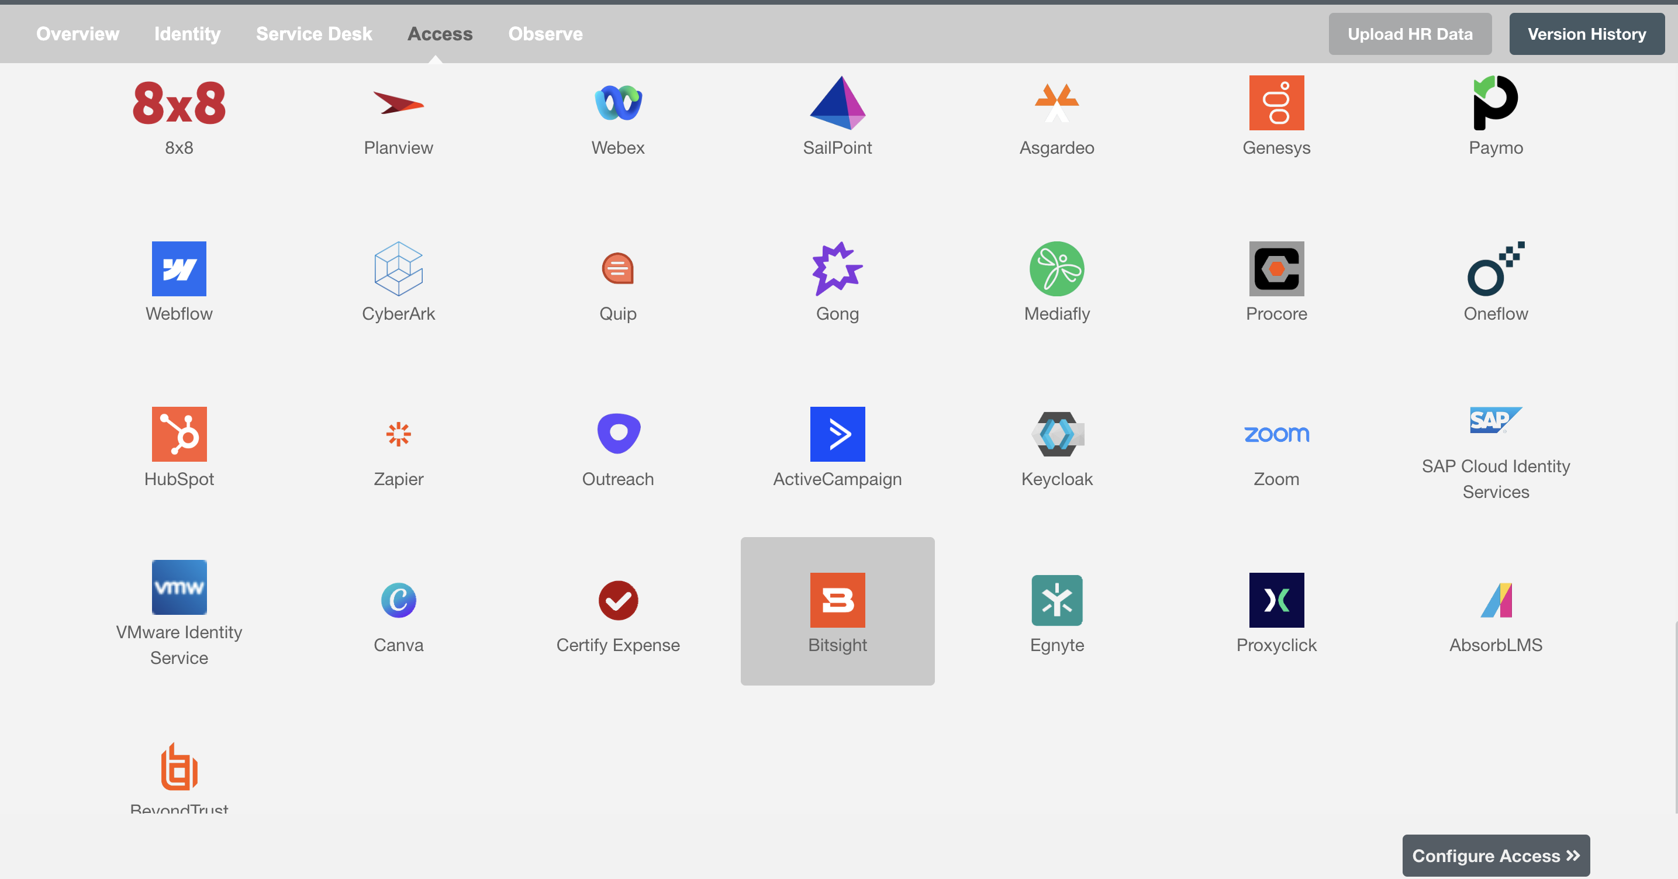Choose the Egnyte app icon
This screenshot has height=879, width=1678.
point(1056,600)
